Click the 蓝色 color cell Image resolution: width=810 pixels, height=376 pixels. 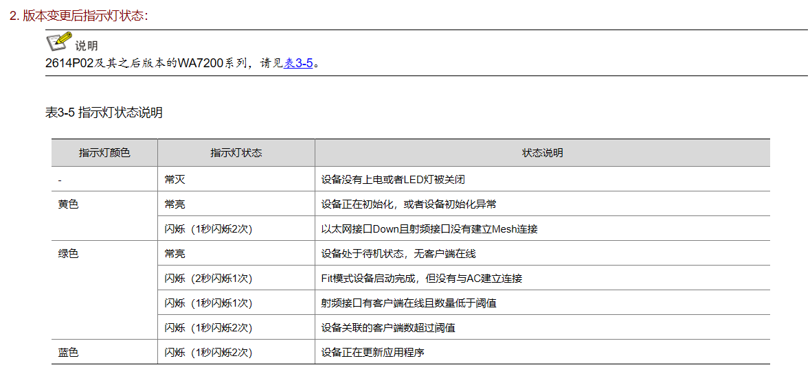pos(68,352)
